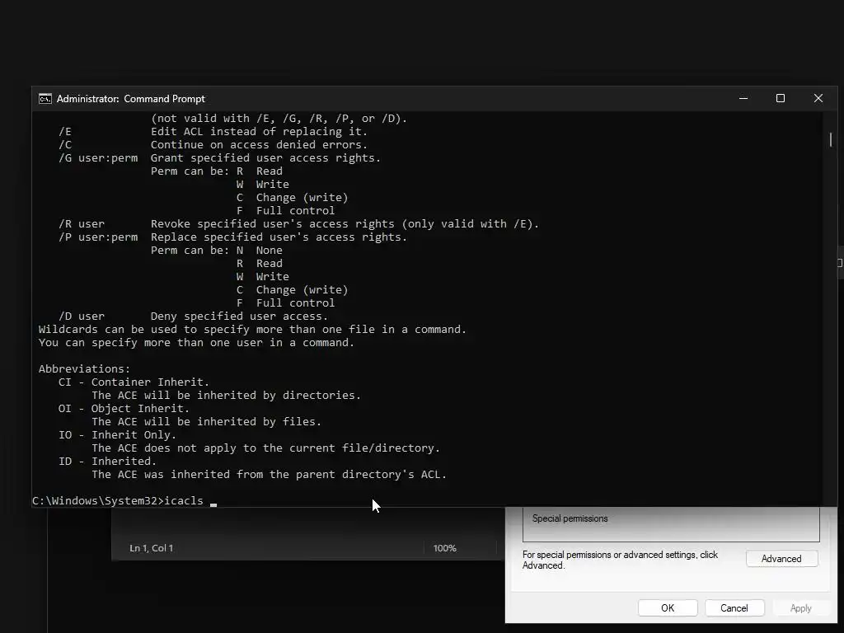Screen dimensions: 844x633
Task: Click the Wildcards can be used line
Action: pos(252,330)
